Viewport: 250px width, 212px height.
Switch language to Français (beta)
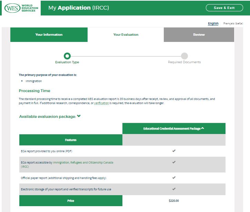[233, 23]
